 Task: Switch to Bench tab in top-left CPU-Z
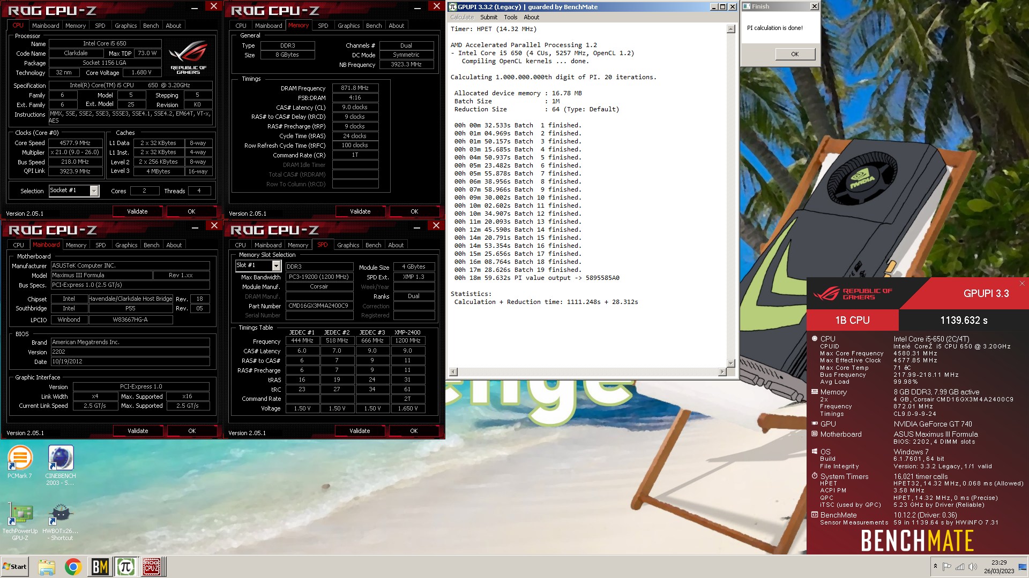[151, 26]
